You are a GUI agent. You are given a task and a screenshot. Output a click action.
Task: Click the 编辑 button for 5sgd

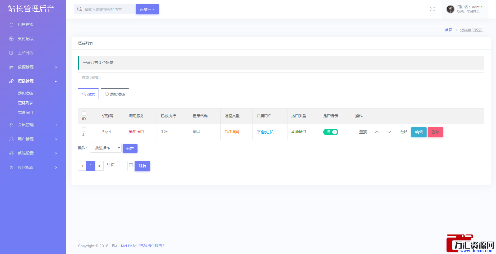click(419, 132)
